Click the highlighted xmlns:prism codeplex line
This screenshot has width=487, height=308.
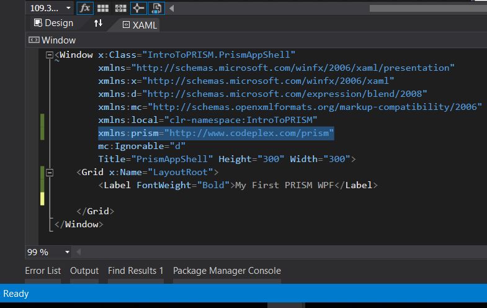click(216, 134)
